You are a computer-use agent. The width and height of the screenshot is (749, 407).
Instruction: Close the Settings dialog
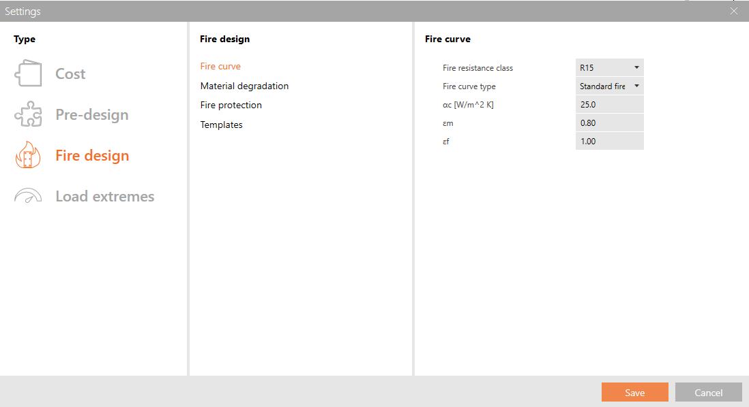click(733, 11)
